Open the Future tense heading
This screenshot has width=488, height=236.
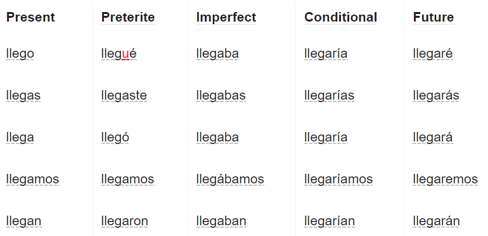pyautogui.click(x=433, y=17)
